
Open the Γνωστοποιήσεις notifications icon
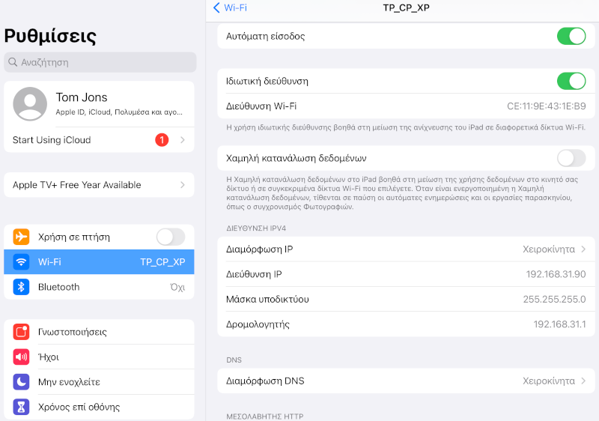click(22, 332)
